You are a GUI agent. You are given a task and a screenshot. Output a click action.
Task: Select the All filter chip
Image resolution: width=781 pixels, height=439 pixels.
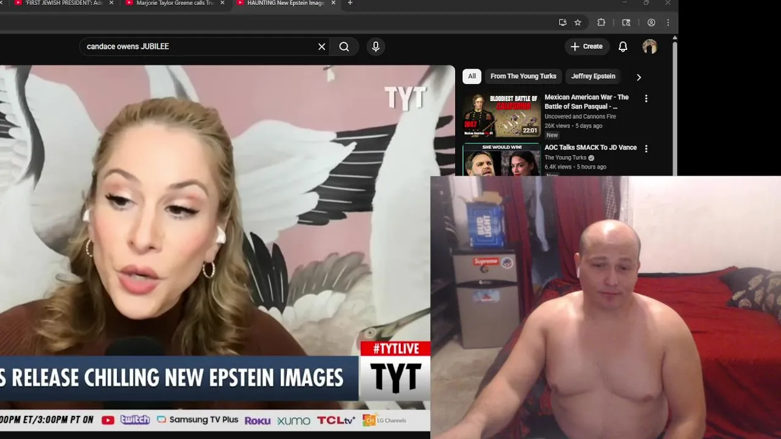tap(472, 76)
